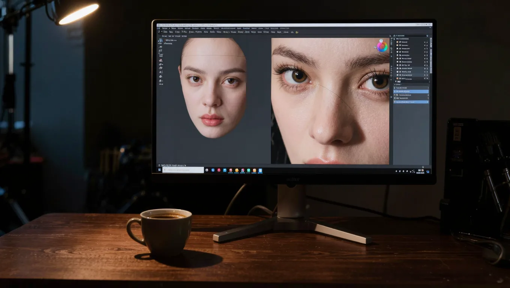
Task: Select the second tool in the left toolbox
Action: tap(160, 46)
